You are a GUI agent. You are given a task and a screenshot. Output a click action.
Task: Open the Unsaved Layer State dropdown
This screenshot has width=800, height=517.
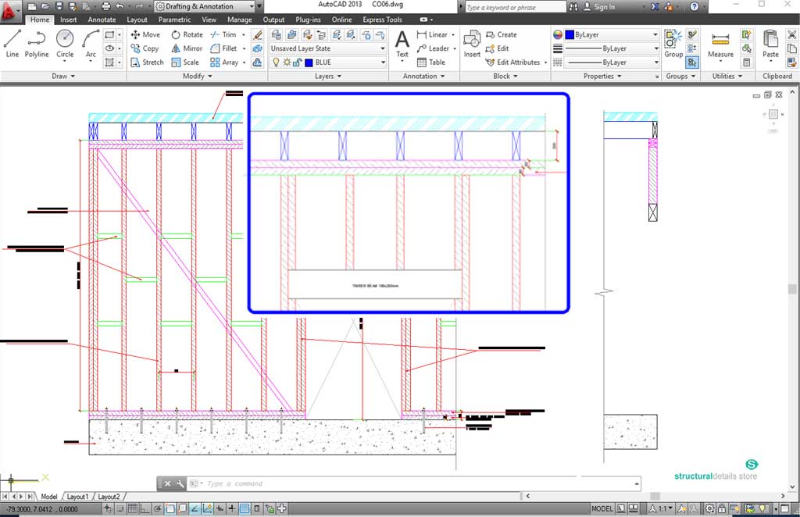click(x=327, y=48)
